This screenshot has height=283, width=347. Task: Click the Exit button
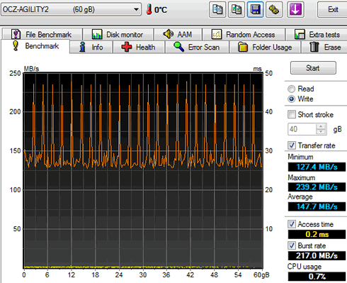click(333, 9)
